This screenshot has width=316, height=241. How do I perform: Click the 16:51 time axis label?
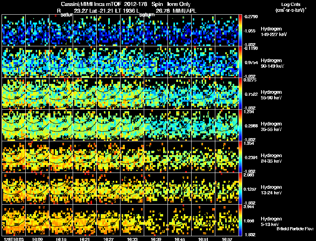tap(203, 239)
